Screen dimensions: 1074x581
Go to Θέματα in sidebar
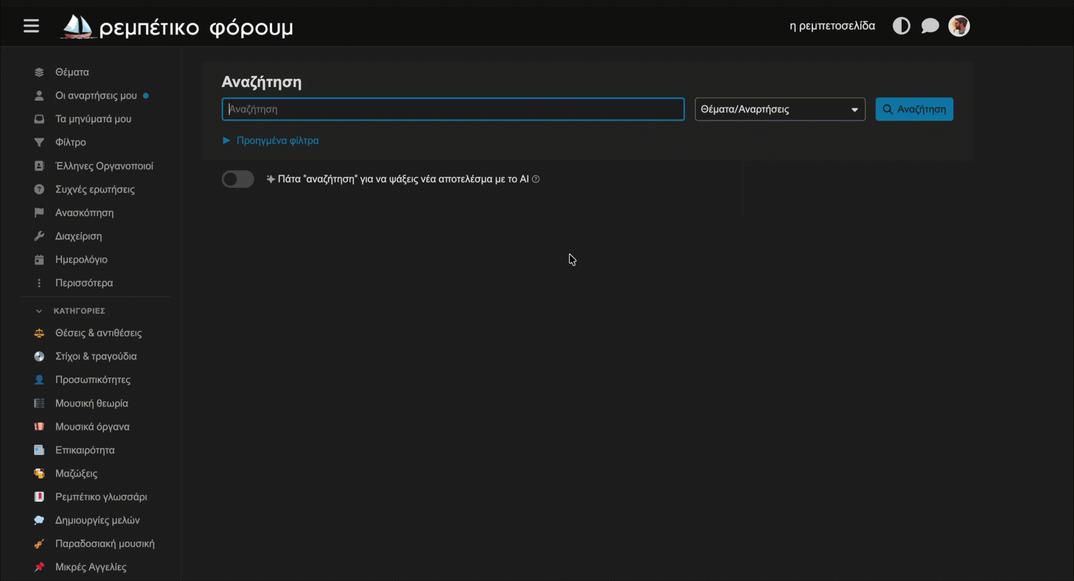(x=72, y=72)
